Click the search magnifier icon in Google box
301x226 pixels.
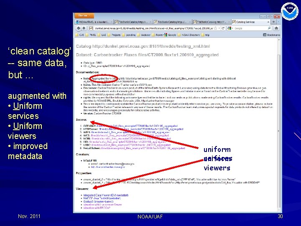click(x=269, y=28)
